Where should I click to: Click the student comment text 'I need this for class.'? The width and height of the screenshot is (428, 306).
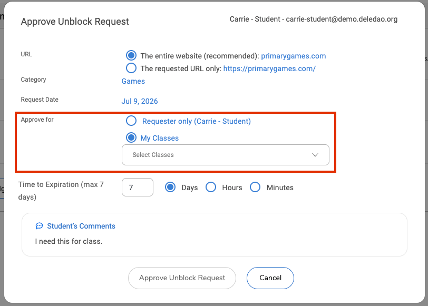coord(69,241)
